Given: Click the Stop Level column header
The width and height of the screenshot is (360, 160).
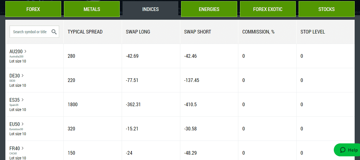Looking at the screenshot, I should tap(313, 32).
